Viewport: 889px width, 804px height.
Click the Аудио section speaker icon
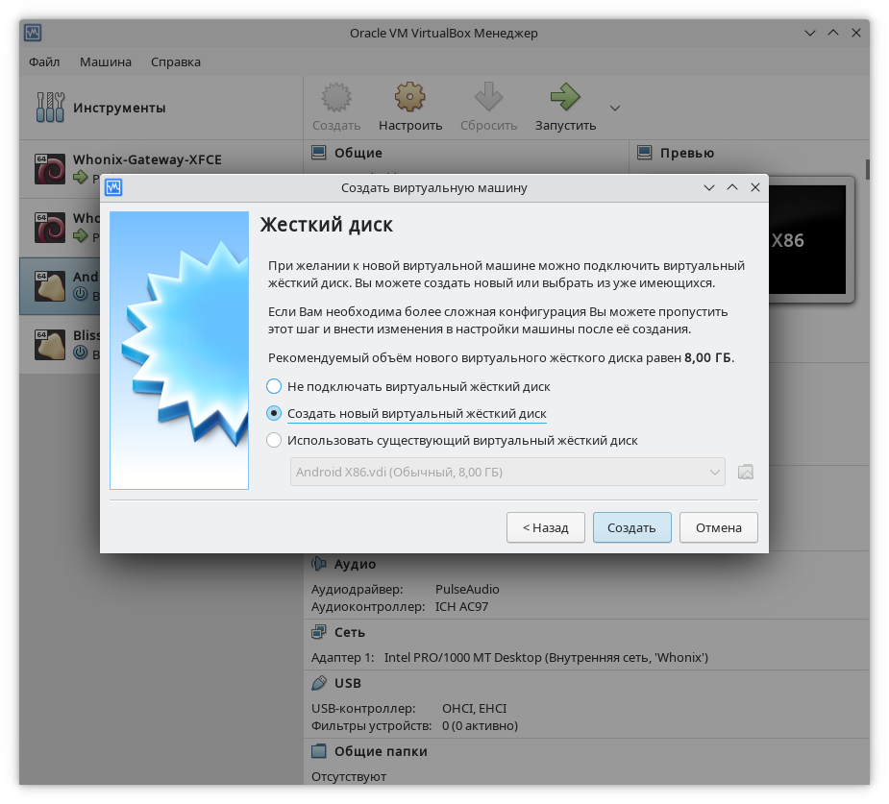click(x=319, y=564)
